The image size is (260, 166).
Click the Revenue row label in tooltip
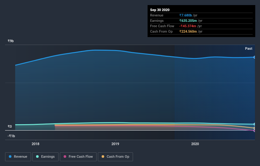point(157,15)
